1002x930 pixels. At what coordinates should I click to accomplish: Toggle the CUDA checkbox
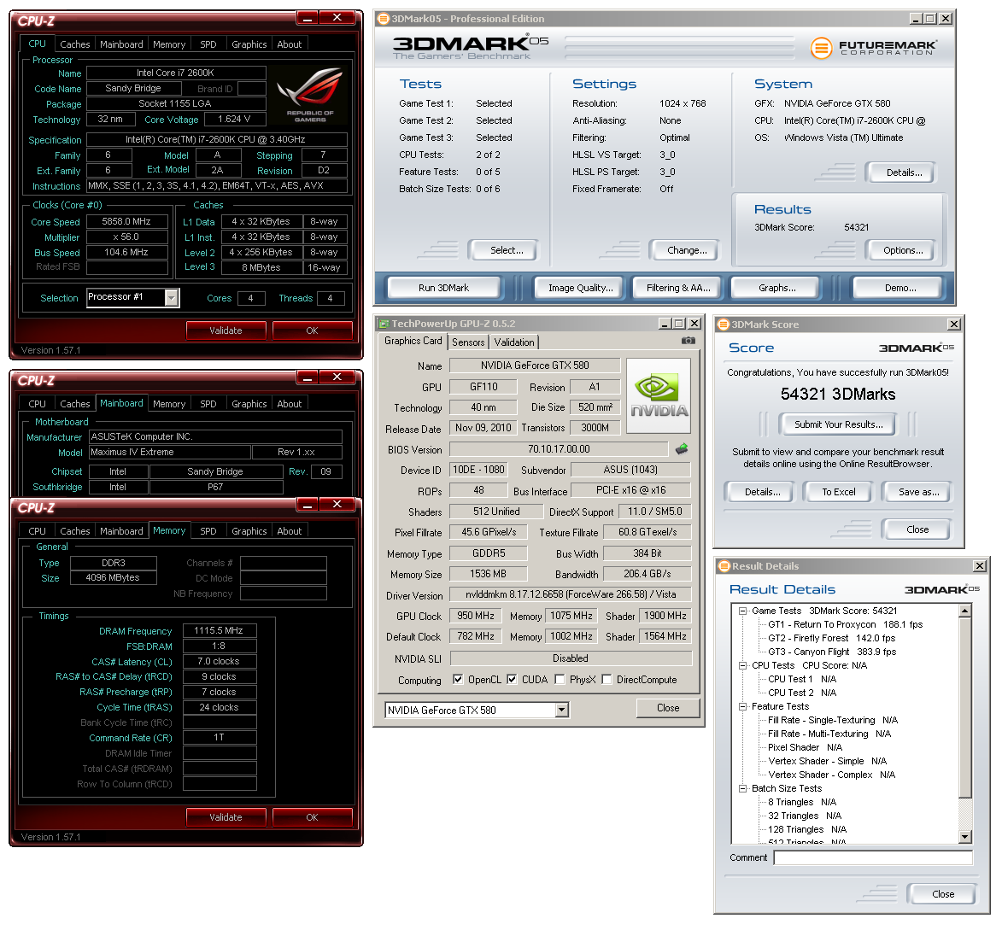coord(511,679)
